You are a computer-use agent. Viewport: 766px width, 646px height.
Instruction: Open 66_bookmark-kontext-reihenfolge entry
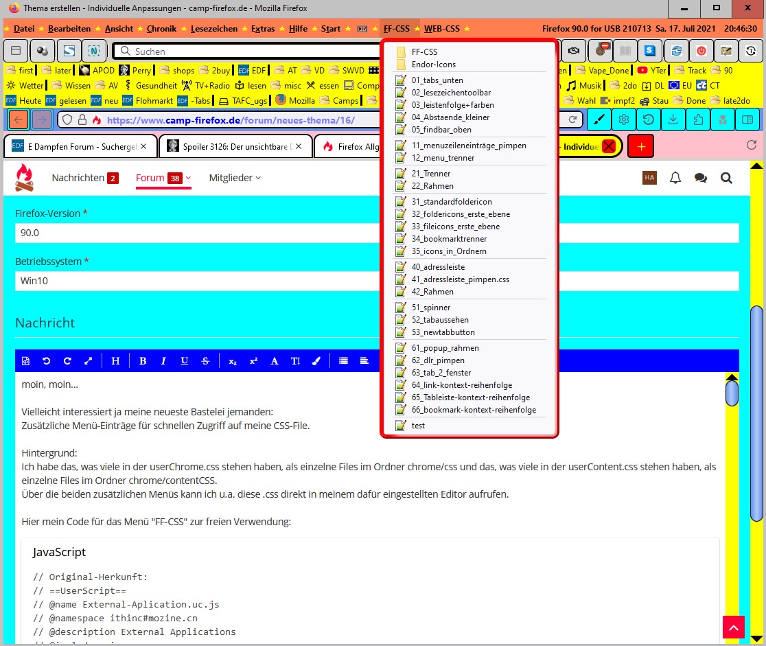coord(469,409)
